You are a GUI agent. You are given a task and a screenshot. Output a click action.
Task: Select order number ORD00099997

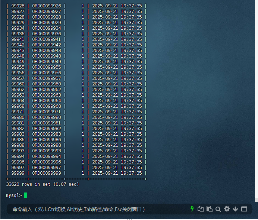47,168
